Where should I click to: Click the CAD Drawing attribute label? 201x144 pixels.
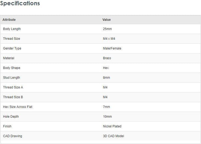click(x=12, y=136)
